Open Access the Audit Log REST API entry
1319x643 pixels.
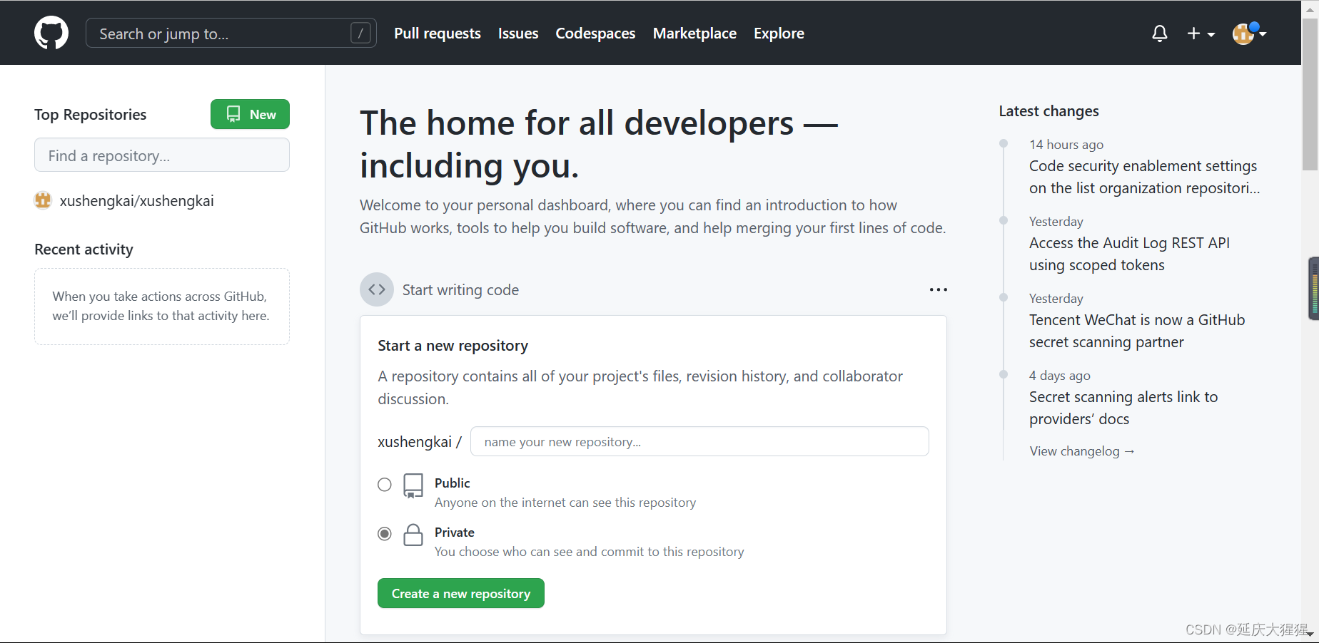[x=1129, y=254]
